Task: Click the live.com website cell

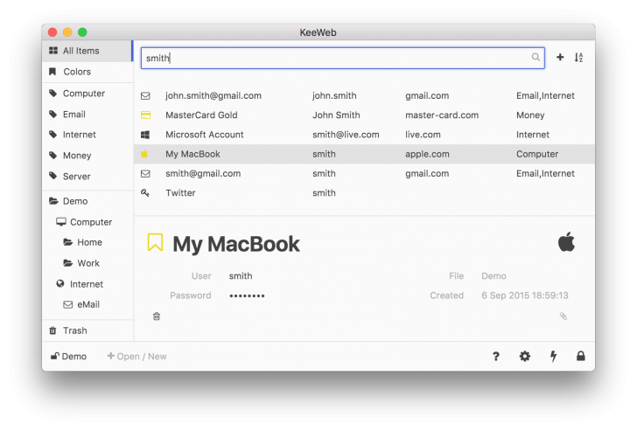Action: pyautogui.click(x=423, y=135)
